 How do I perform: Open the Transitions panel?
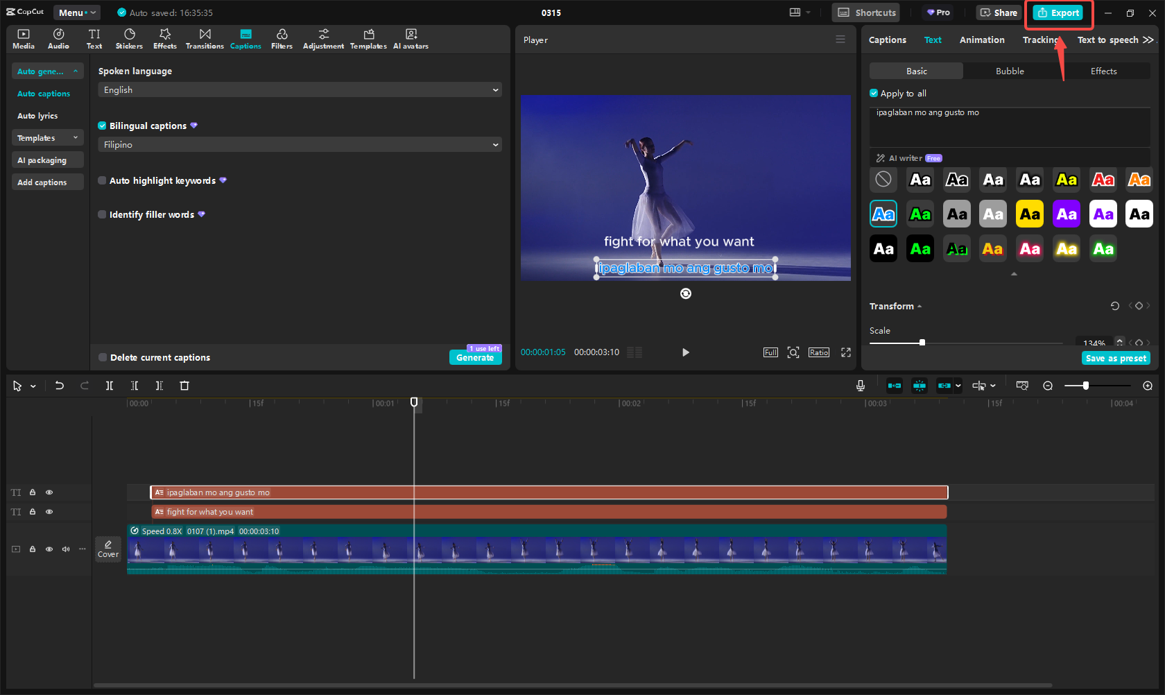click(205, 38)
